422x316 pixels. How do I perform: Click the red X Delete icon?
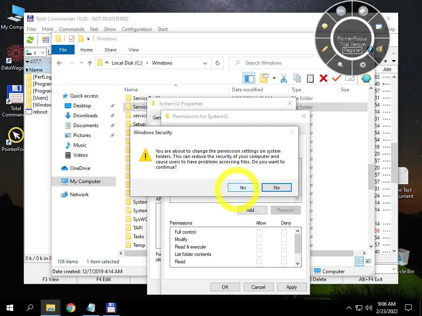click(x=323, y=78)
